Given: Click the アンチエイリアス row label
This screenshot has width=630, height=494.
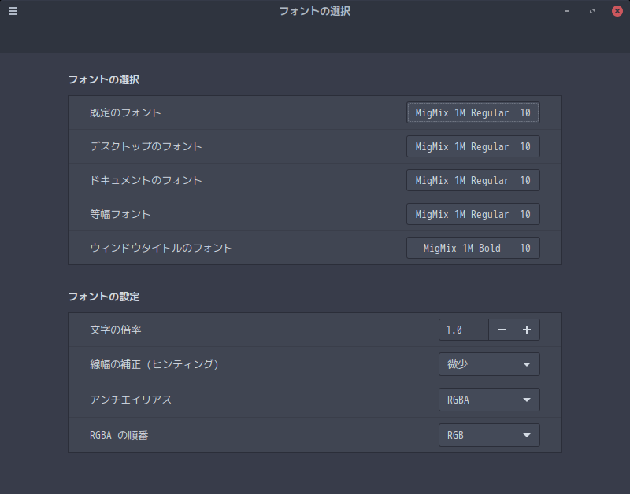Looking at the screenshot, I should [131, 400].
